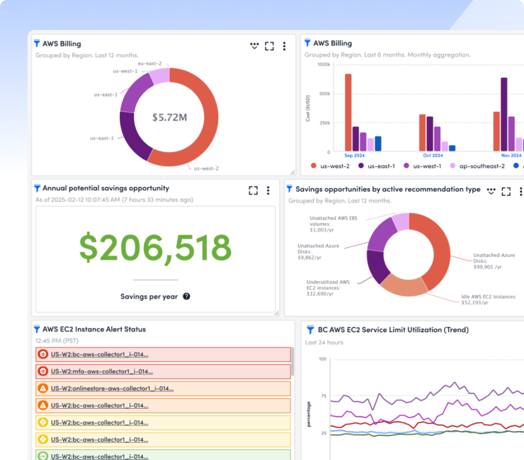Viewport: 524px width, 460px height.
Task: Click 12:45 PM (PST) timestamp
Action: [x=57, y=341]
